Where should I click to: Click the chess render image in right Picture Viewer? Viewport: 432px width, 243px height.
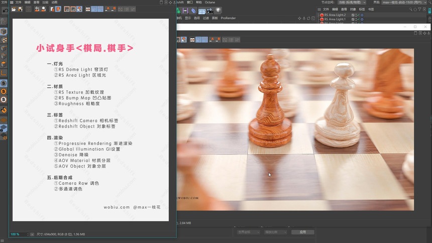click(295, 130)
